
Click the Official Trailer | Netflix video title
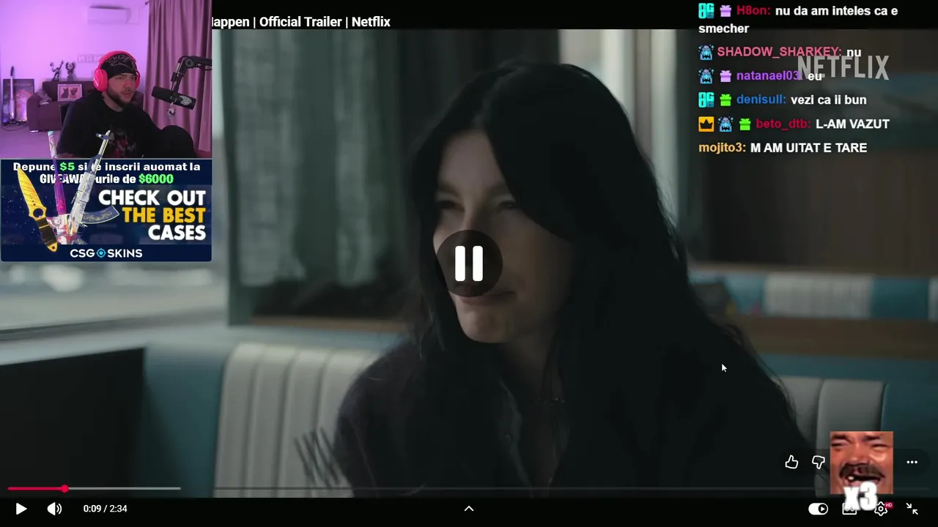click(301, 22)
